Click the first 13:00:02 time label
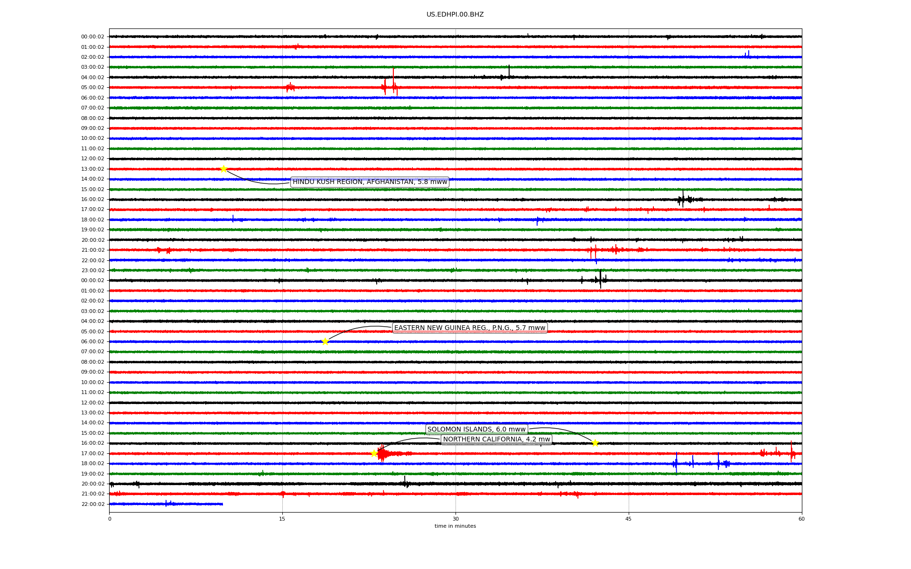This screenshot has height=569, width=911. tap(93, 169)
